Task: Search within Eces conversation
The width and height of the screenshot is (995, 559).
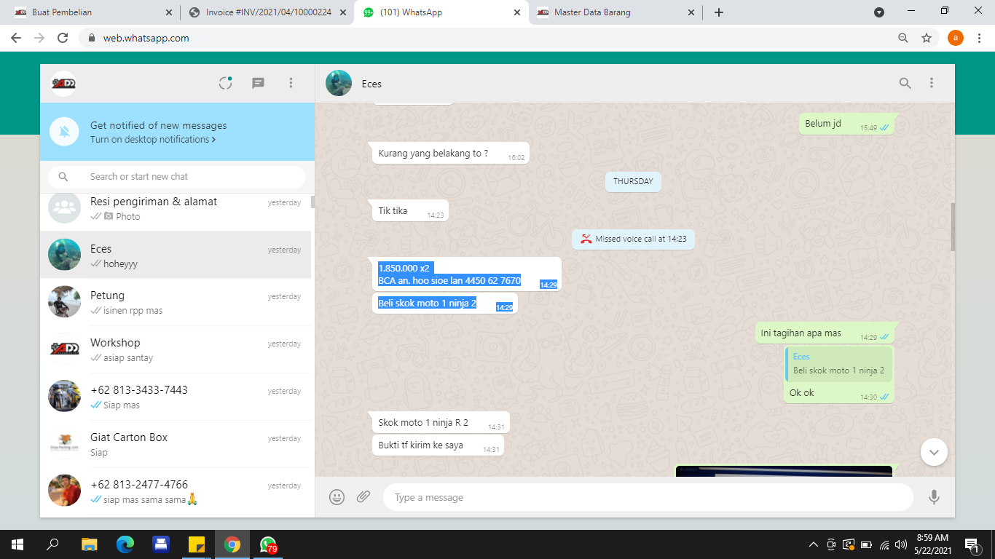Action: click(905, 83)
